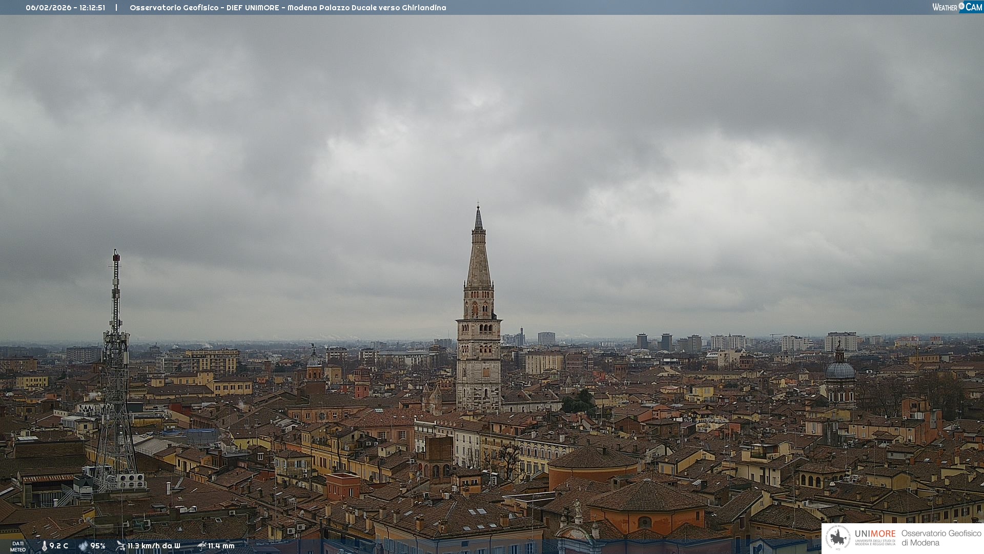Click the 06/02/2026 date stamp
This screenshot has height=554, width=984.
point(48,8)
